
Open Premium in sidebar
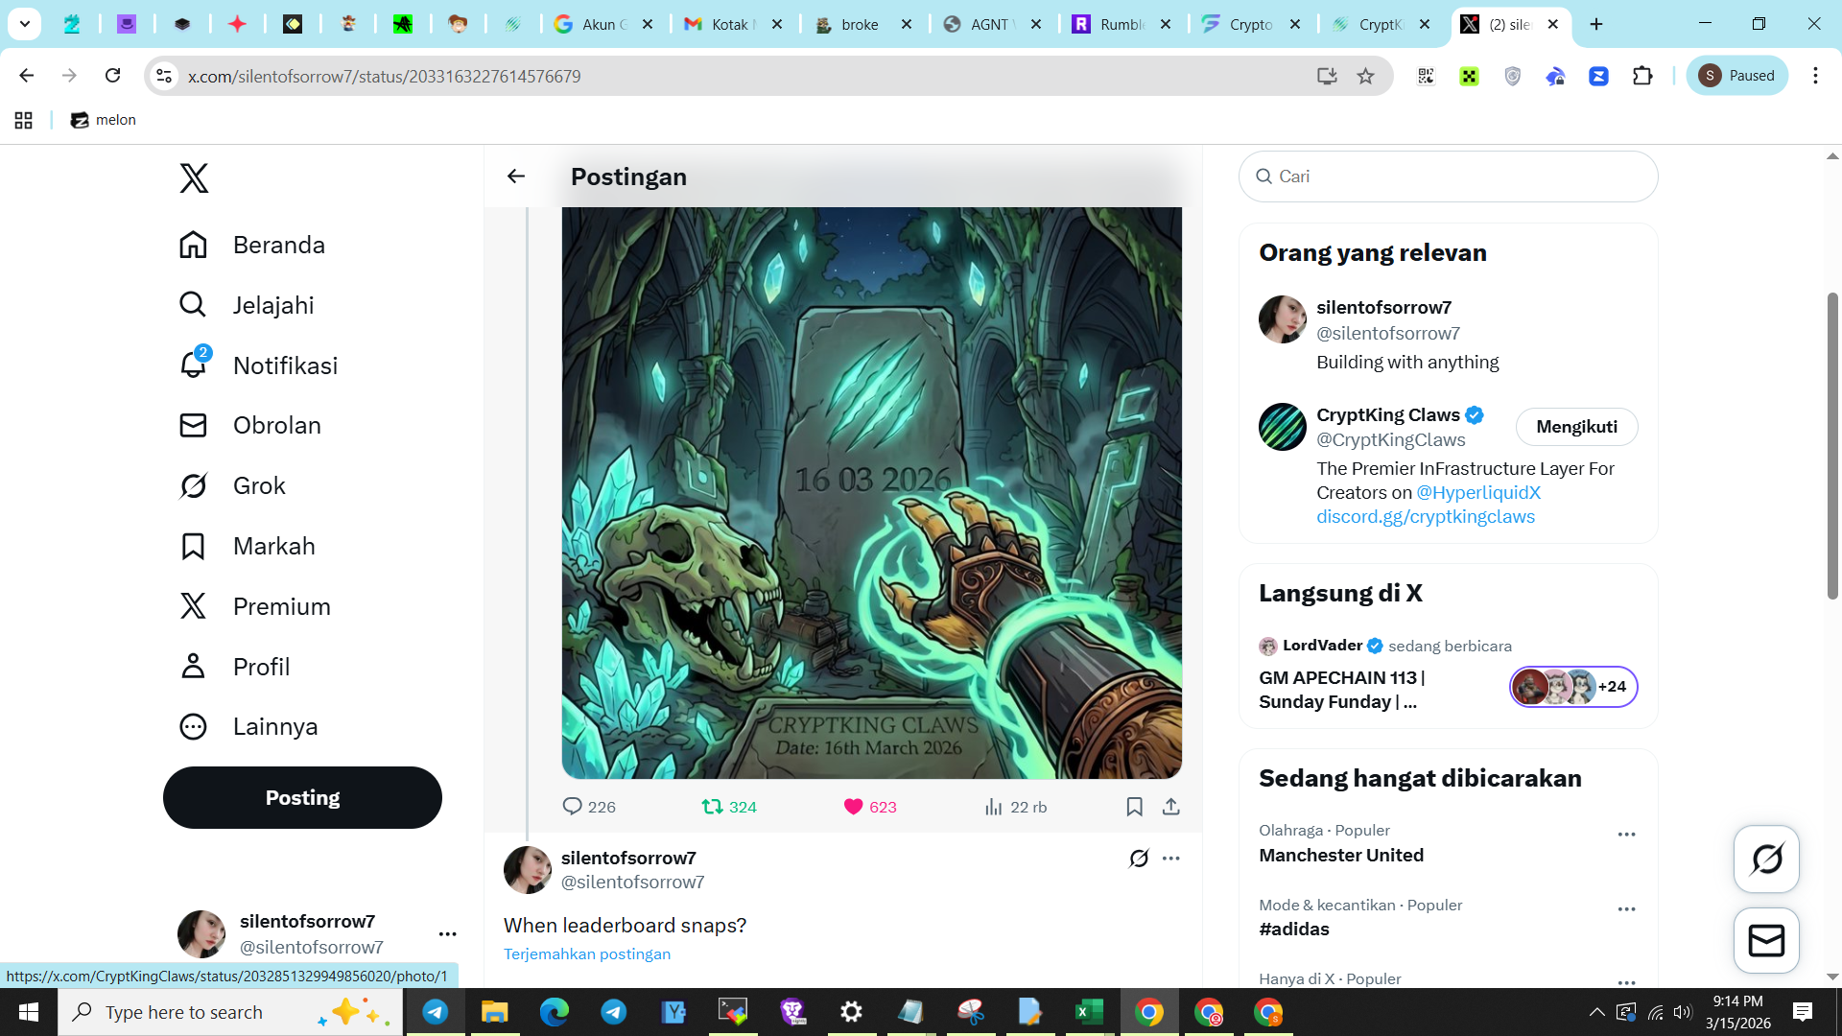[254, 606]
